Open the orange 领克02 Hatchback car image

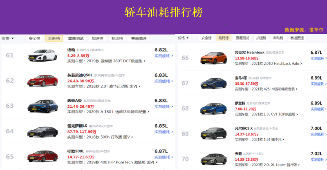(x=213, y=58)
